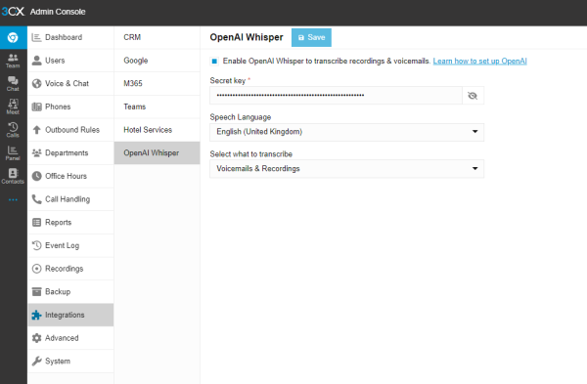Image resolution: width=587 pixels, height=384 pixels.
Task: Click the Office Hours clock icon
Action: (x=37, y=176)
